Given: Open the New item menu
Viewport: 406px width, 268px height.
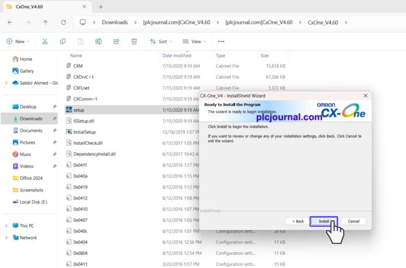Looking at the screenshot, I should (17, 41).
